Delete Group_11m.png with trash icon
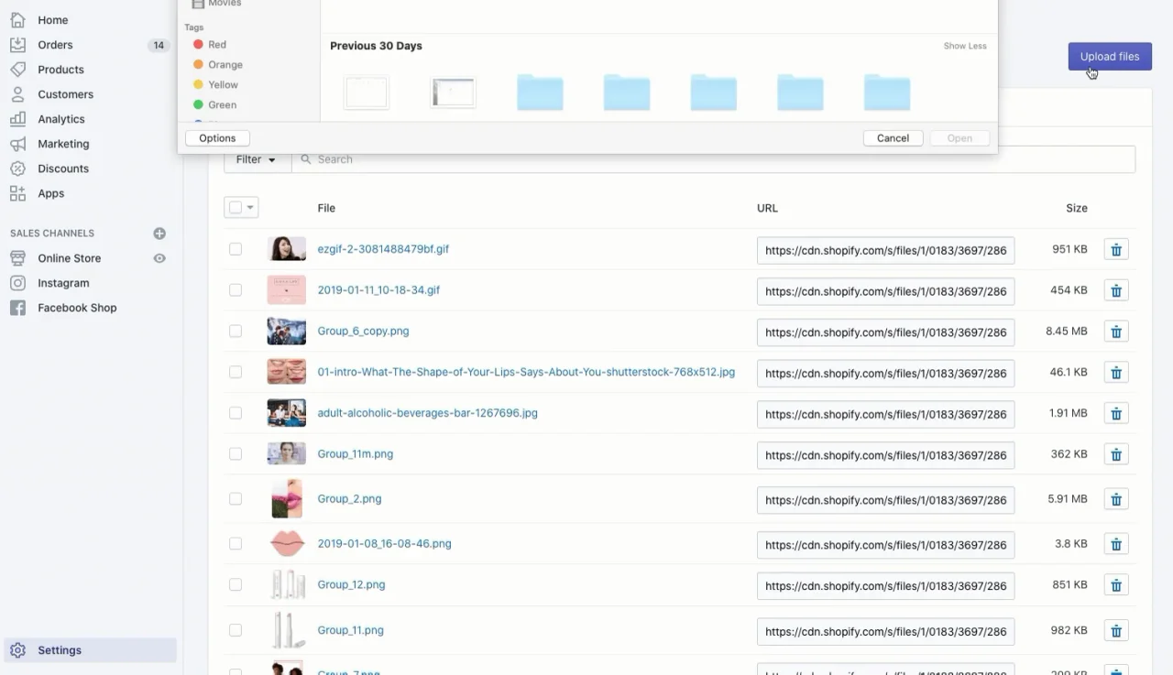 1116,454
